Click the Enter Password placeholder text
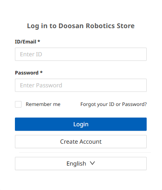The image size is (162, 190). pos(41,85)
